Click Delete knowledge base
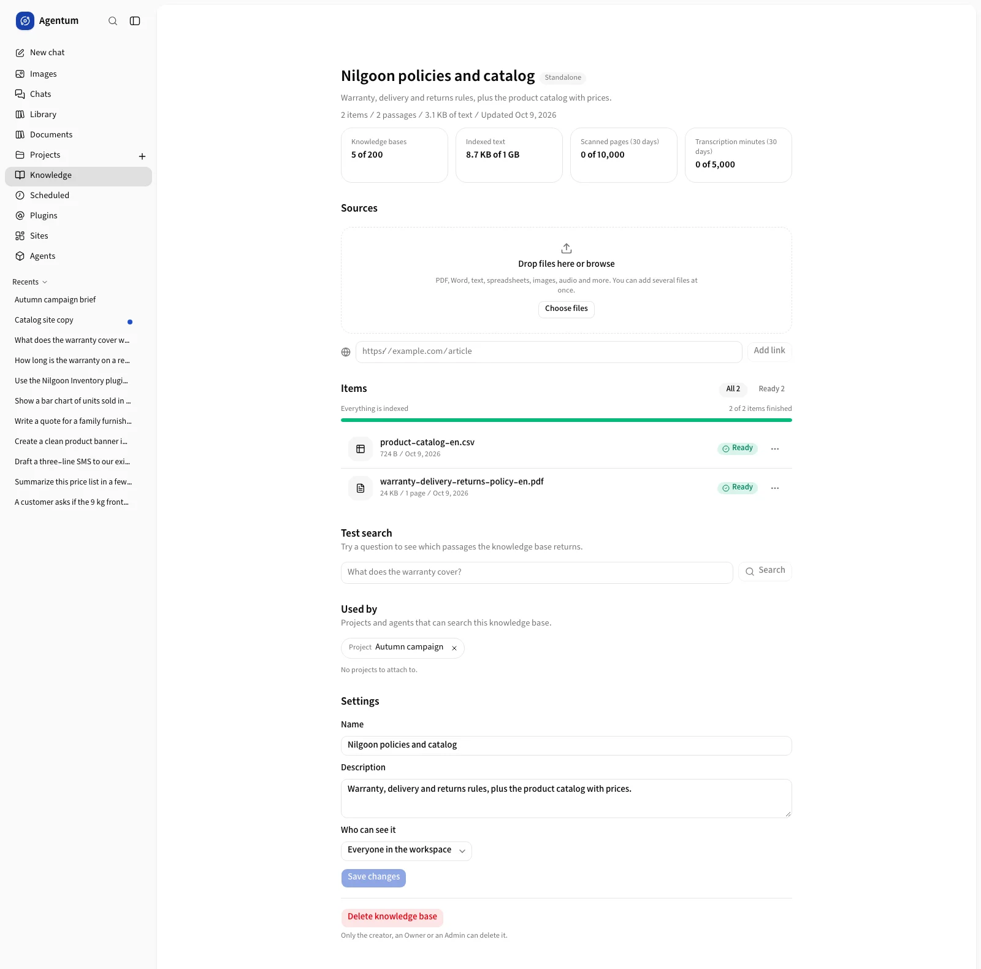 coord(392,917)
